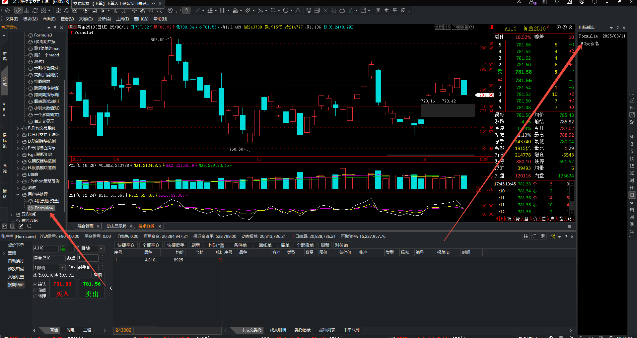Open the settings gear toolbar icon
The image size is (637, 338).
170,10
